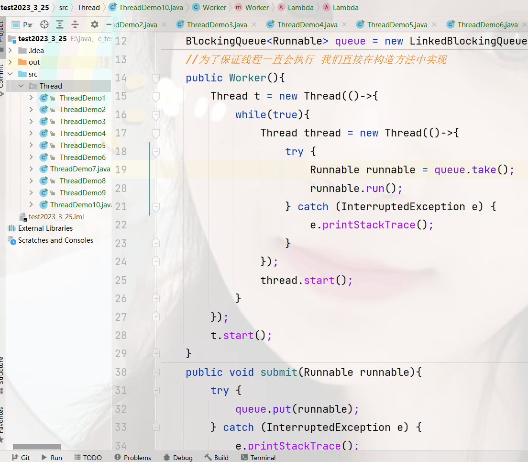
Task: Fold the while loop at line 16
Action: [x=156, y=115]
